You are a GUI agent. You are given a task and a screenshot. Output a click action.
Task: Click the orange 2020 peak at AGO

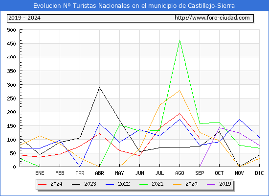point(179,91)
